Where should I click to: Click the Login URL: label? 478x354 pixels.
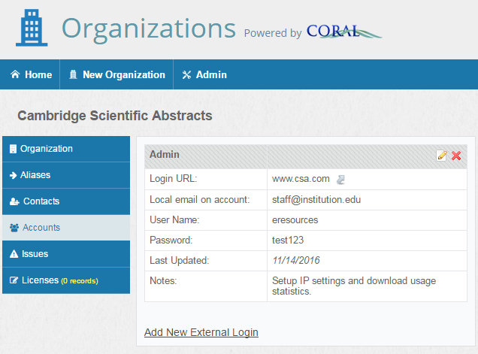point(174,179)
